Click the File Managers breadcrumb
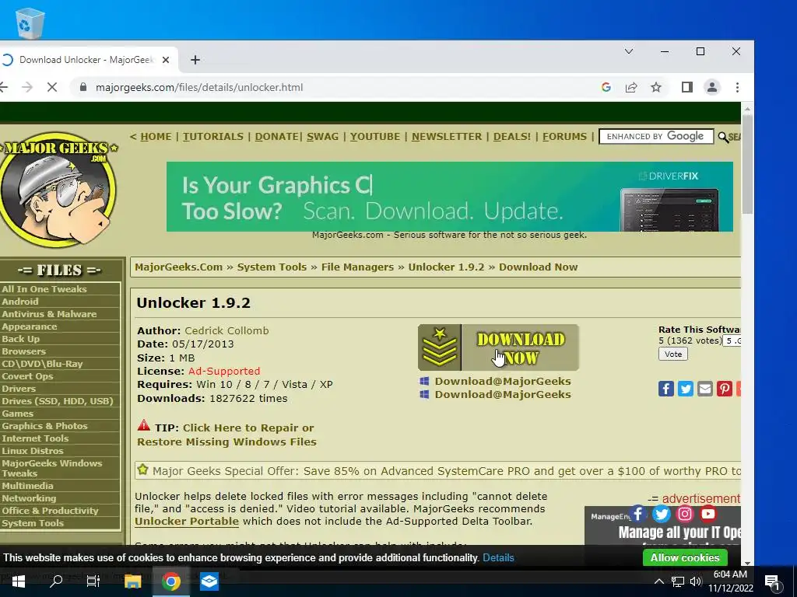This screenshot has height=597, width=797. [357, 267]
